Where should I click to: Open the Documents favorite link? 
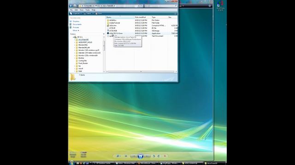77,24
